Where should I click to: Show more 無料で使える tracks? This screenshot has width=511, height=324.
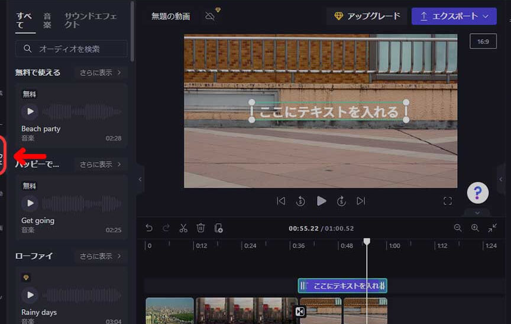coord(101,72)
